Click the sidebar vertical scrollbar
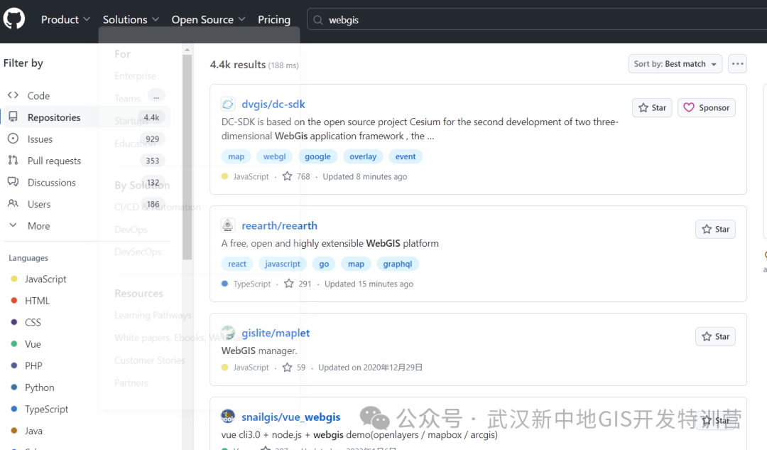The image size is (767, 450). click(187, 156)
